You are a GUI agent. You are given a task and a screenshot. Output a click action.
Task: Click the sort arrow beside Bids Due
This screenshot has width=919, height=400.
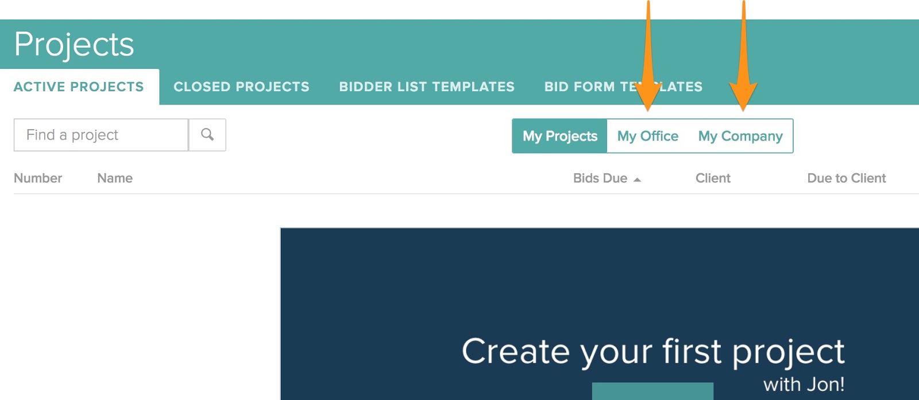[x=637, y=180]
